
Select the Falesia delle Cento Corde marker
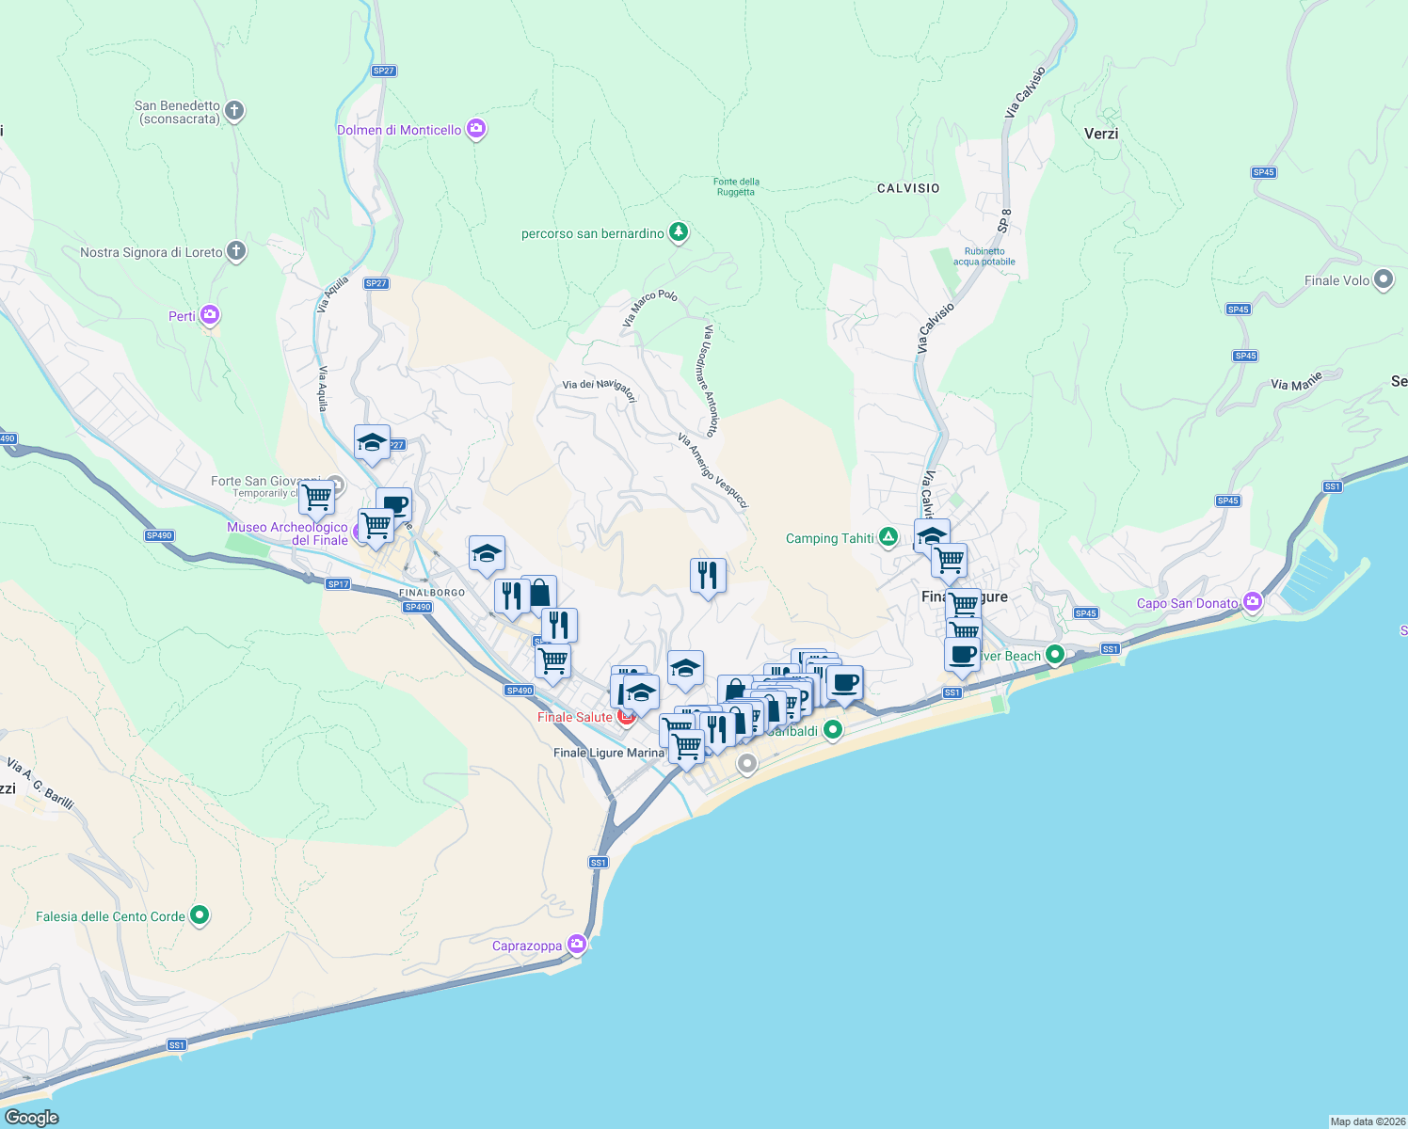coord(199,915)
